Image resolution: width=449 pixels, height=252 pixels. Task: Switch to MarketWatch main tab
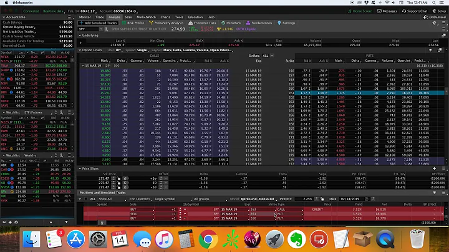(146, 17)
